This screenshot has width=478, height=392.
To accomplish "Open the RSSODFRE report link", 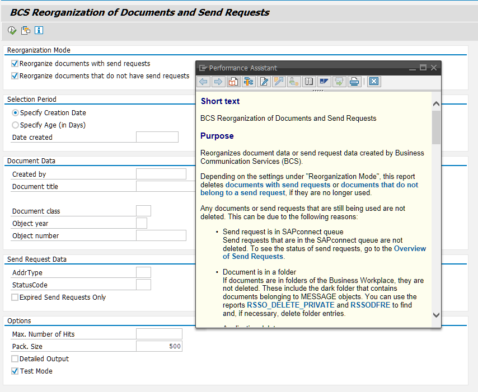I will pos(371,305).
